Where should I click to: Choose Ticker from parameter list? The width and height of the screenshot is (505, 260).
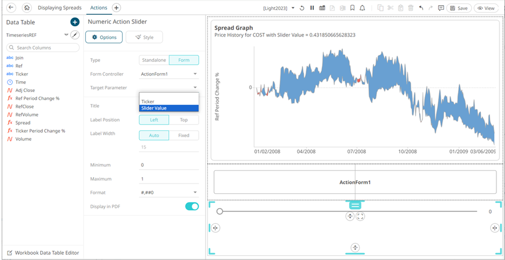169,102
